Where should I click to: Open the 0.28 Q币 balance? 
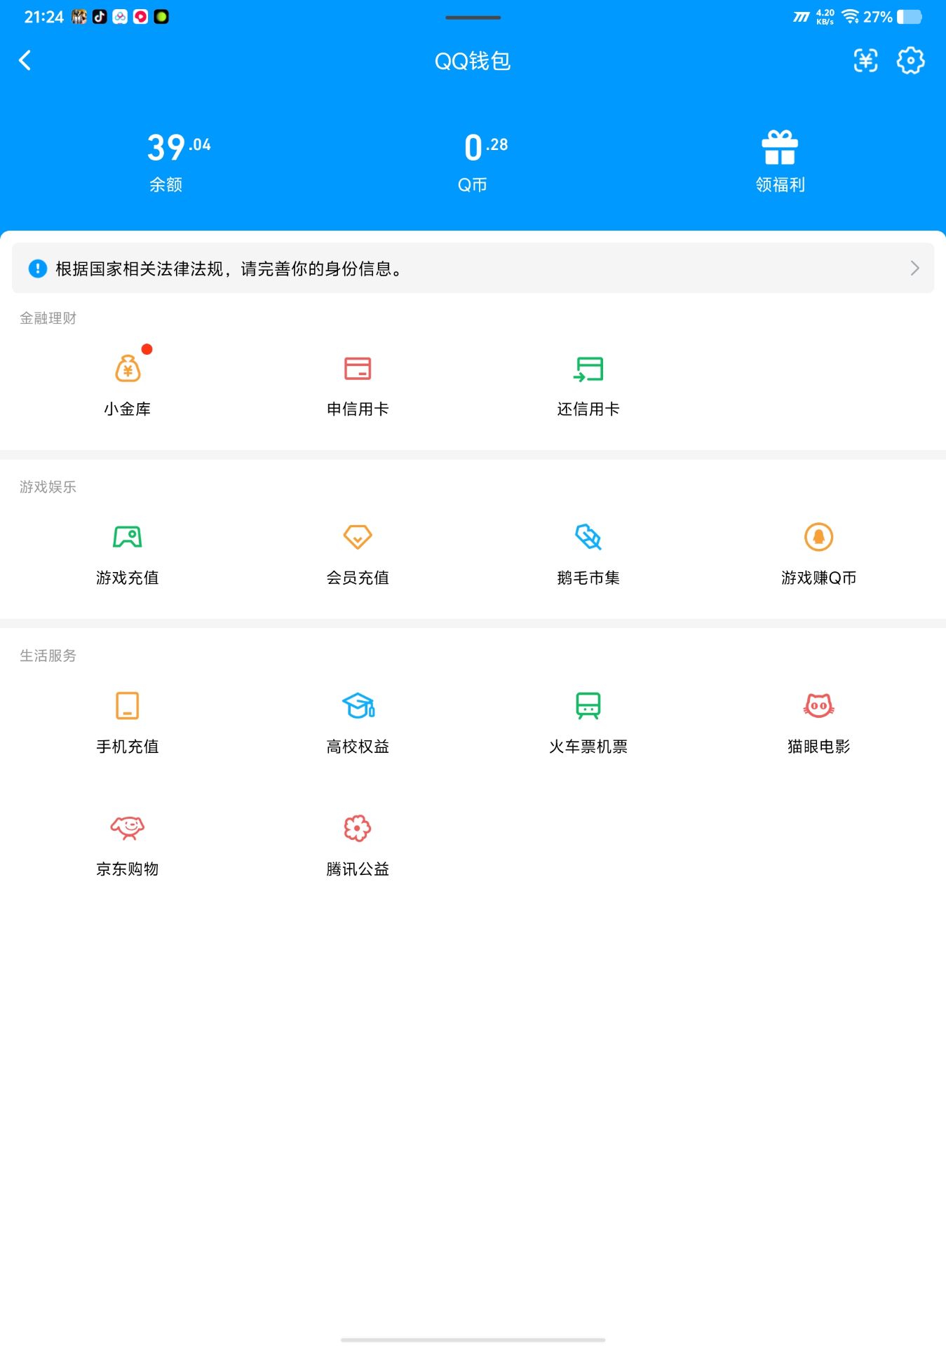tap(485, 162)
